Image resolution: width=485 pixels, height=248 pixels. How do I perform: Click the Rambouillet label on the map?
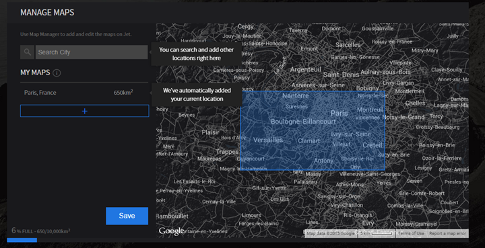(x=172, y=216)
